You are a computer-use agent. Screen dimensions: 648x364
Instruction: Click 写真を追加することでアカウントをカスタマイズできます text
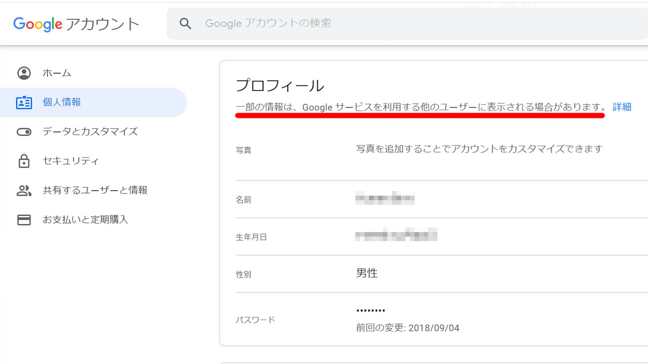pos(479,149)
